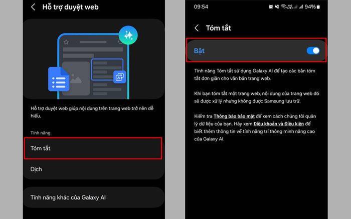351x219 pixels.
Task: Go back from Tóm tắt screen
Action: click(x=197, y=28)
